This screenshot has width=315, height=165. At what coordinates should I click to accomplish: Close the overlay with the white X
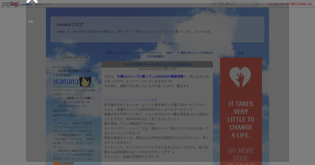[32, 1]
